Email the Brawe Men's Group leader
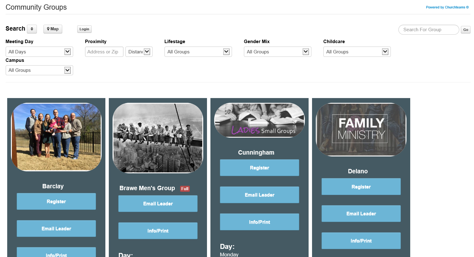This screenshot has height=257, width=474. (158, 204)
